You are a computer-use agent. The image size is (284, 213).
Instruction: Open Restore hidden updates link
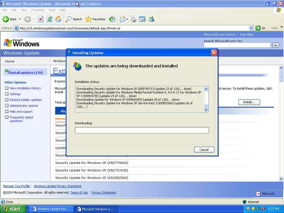tap(26, 100)
